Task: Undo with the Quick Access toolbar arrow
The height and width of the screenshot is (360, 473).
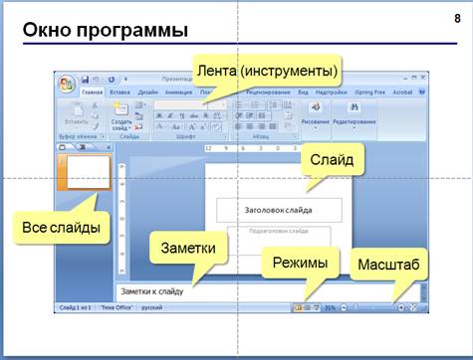Action: 97,80
